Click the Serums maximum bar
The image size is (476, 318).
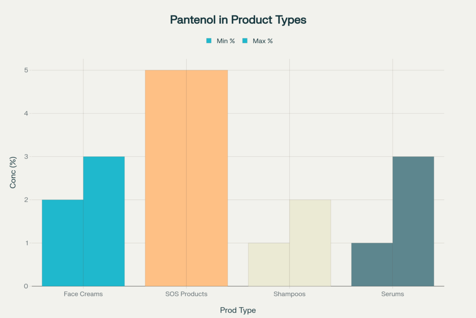click(413, 221)
